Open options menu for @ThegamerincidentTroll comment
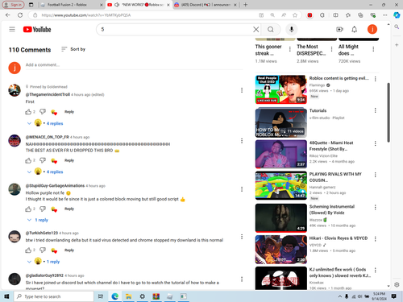403x302 pixels. (x=242, y=90)
